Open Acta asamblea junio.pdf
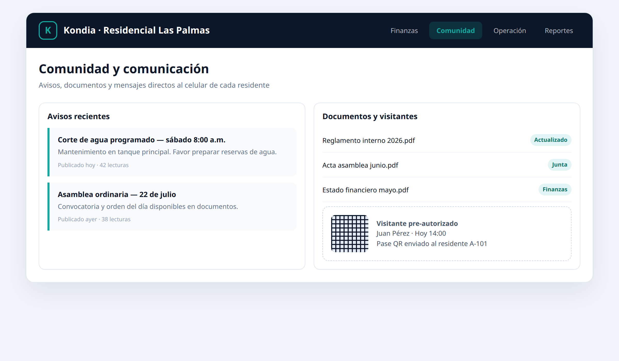The image size is (619, 361). tap(360, 165)
